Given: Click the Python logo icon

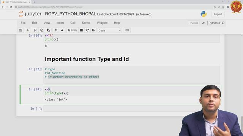Looking at the screenshot, I should pos(204,14).
